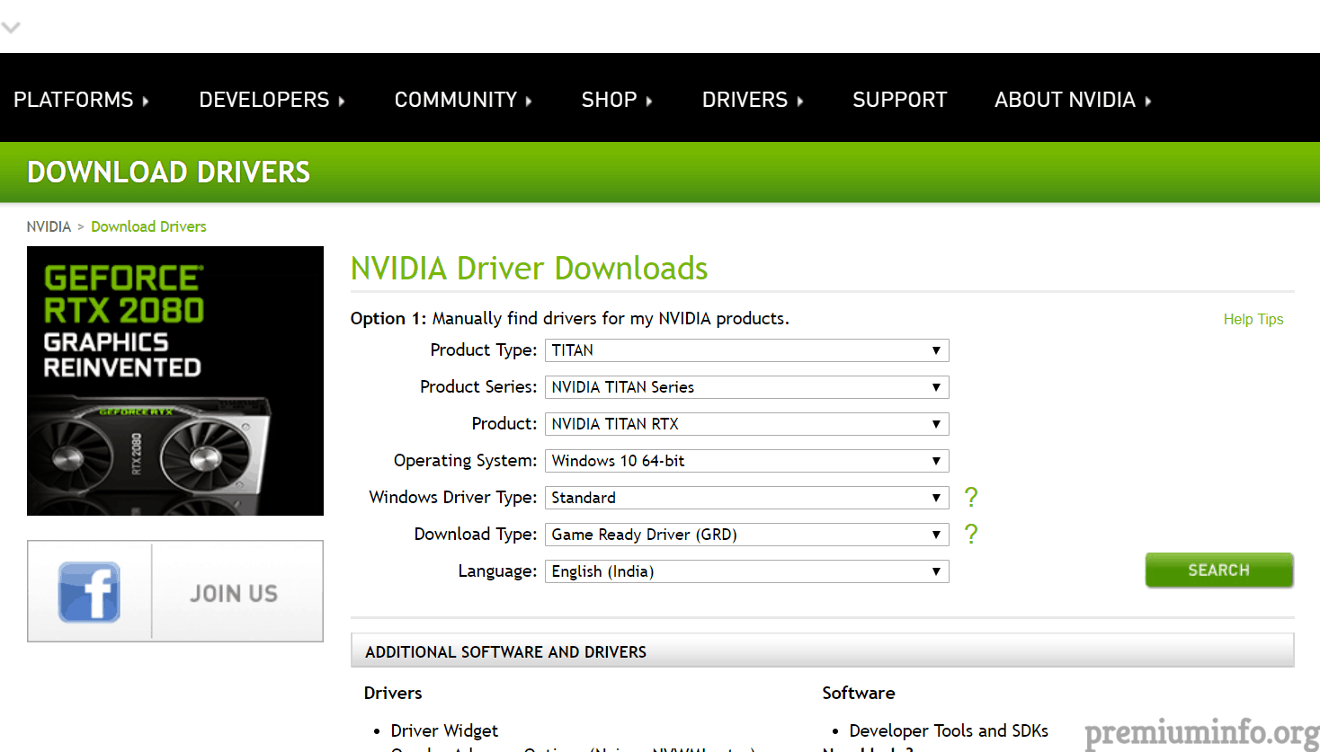Click the ADDITIONAL SOFTWARE AND DRIVERS header
Viewport: 1320px width, 752px height.
[822, 651]
